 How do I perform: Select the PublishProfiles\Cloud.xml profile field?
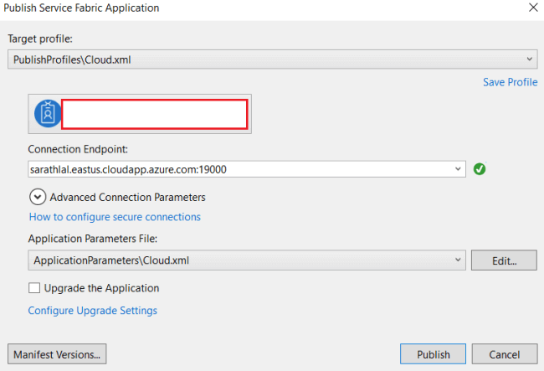(x=268, y=60)
